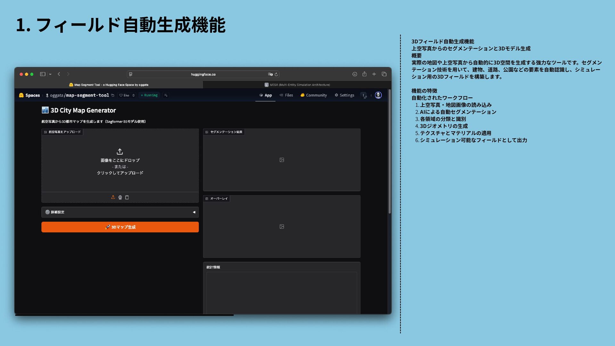Click the 3Dマップ生成 button
Viewport: 615px width, 346px height.
[x=120, y=227]
